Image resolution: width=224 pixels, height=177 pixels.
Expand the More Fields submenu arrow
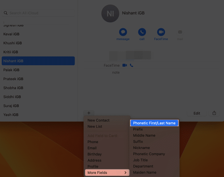tap(126, 173)
